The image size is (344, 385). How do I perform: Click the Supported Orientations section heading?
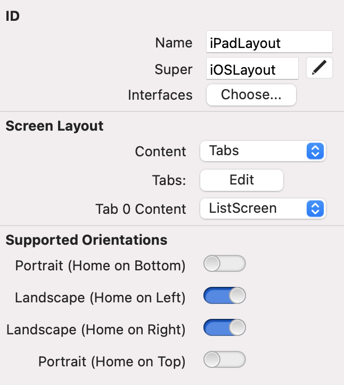(x=86, y=240)
